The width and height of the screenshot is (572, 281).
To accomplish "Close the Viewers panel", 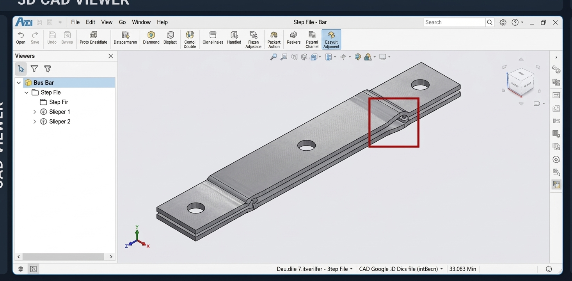I will (x=111, y=56).
